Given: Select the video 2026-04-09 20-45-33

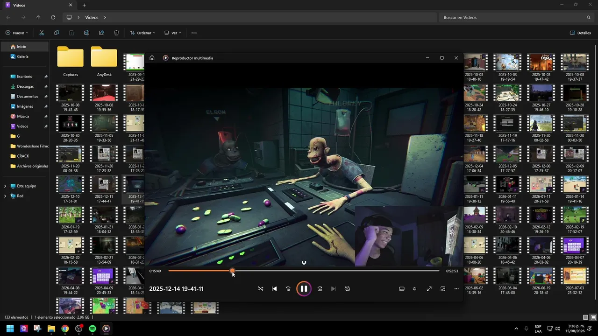Looking at the screenshot, I should pos(104,280).
